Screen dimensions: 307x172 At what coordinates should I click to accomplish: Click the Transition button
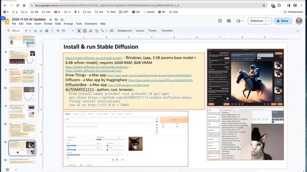pos(167,31)
